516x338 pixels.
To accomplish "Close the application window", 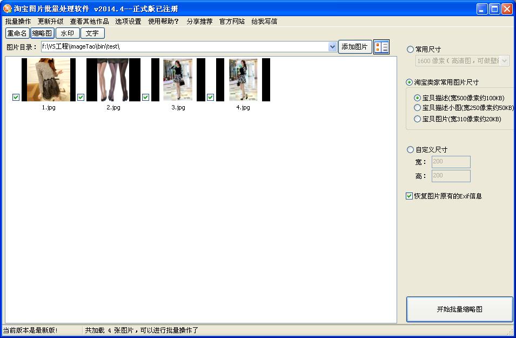I will (507, 9).
